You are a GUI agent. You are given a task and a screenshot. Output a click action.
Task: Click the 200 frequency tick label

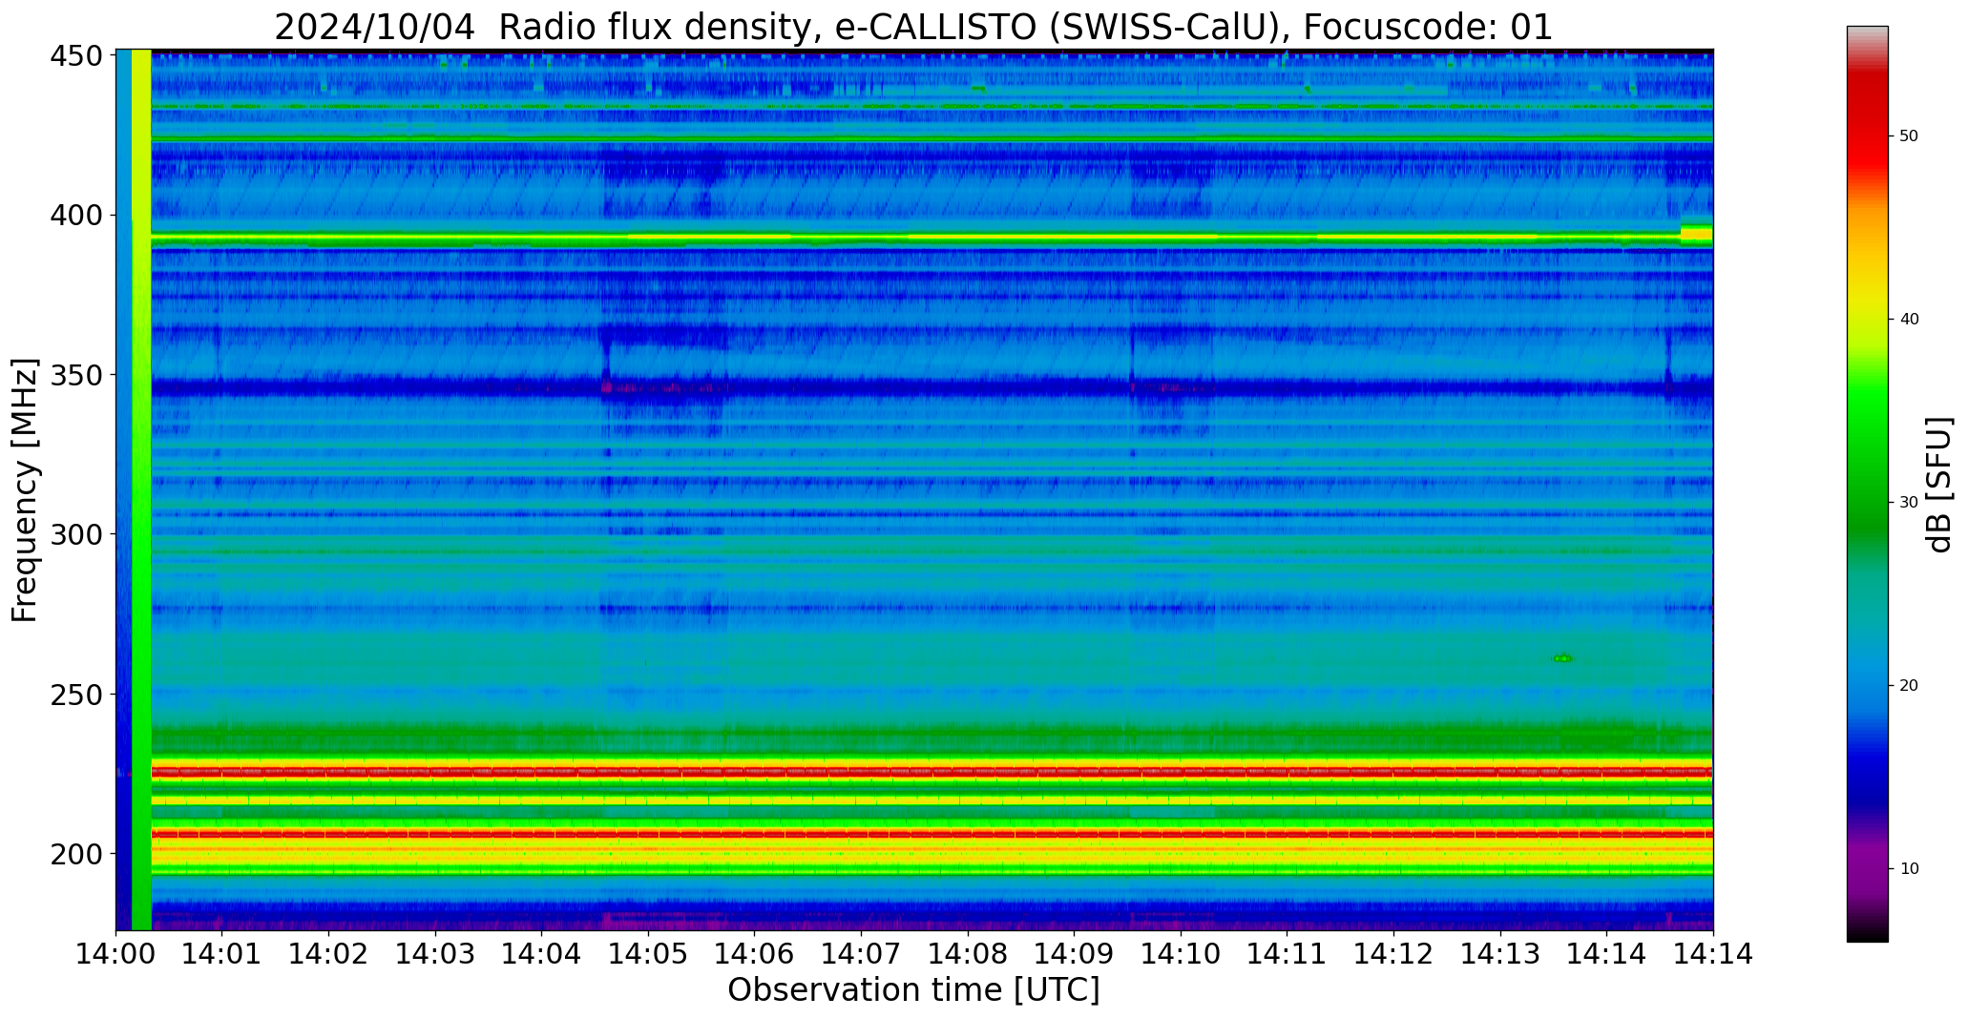pos(75,854)
